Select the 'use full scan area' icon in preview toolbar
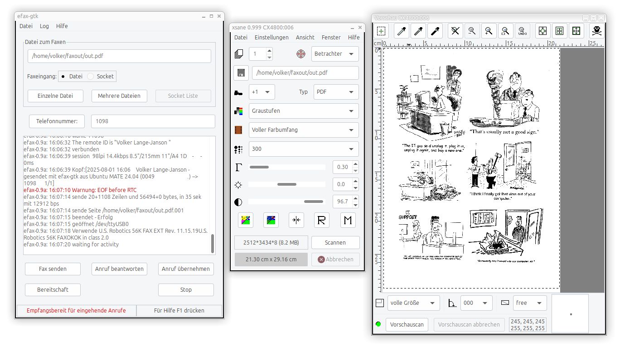This screenshot has height=351, width=620. (381, 31)
